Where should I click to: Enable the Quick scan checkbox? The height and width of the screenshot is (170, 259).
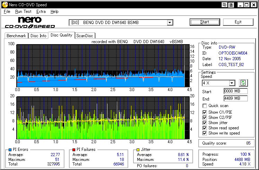(205, 106)
